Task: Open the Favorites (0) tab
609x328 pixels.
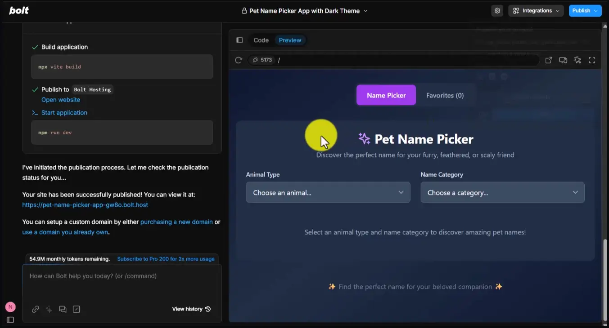Action: (x=445, y=95)
